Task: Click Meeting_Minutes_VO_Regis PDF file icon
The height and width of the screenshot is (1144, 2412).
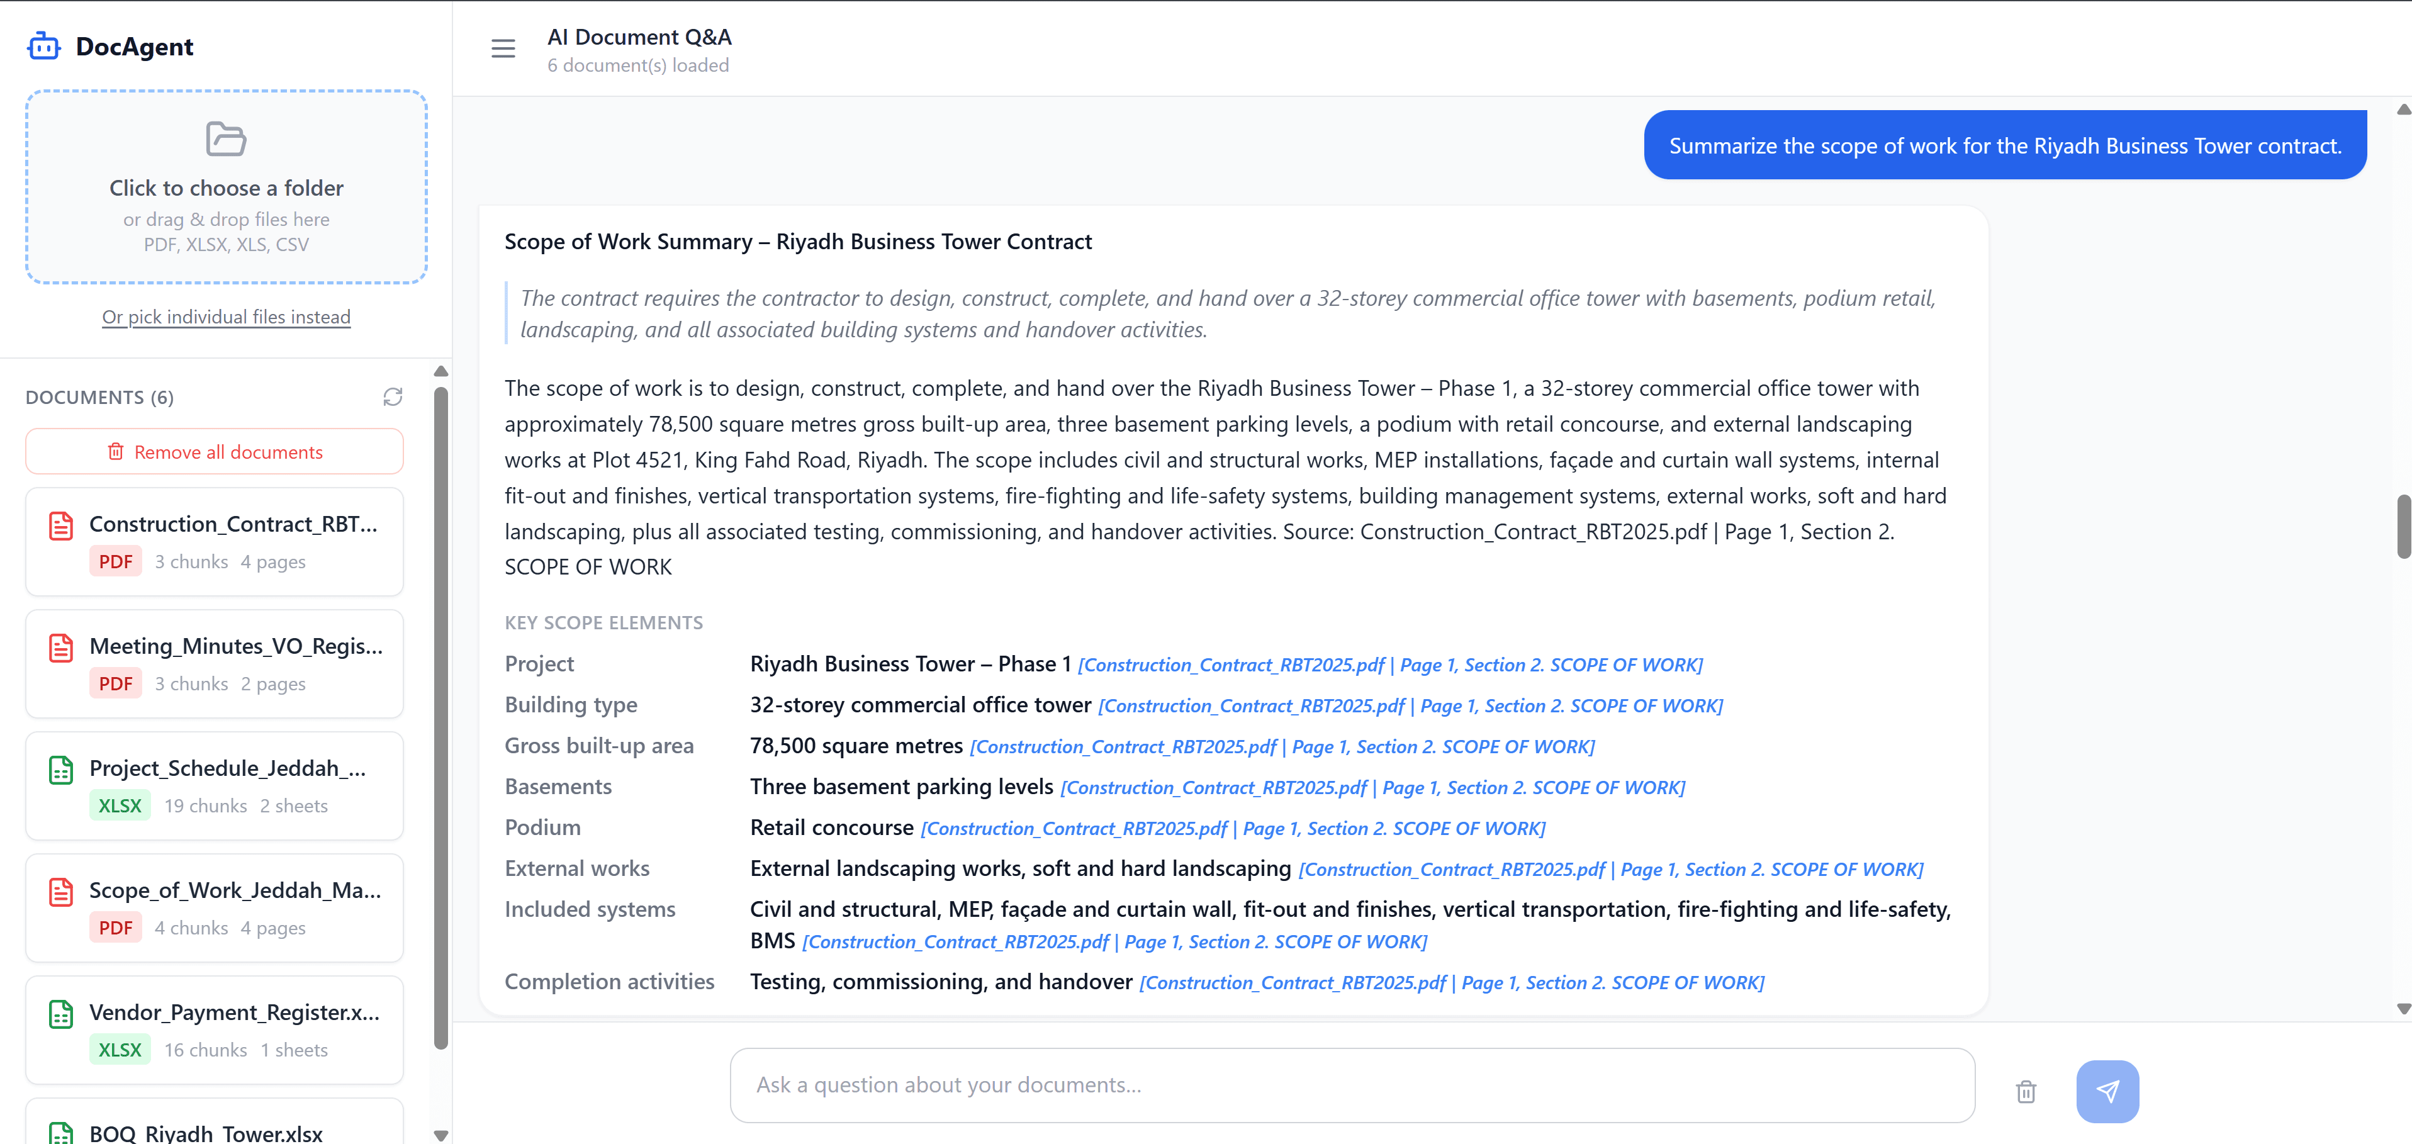Action: 61,648
